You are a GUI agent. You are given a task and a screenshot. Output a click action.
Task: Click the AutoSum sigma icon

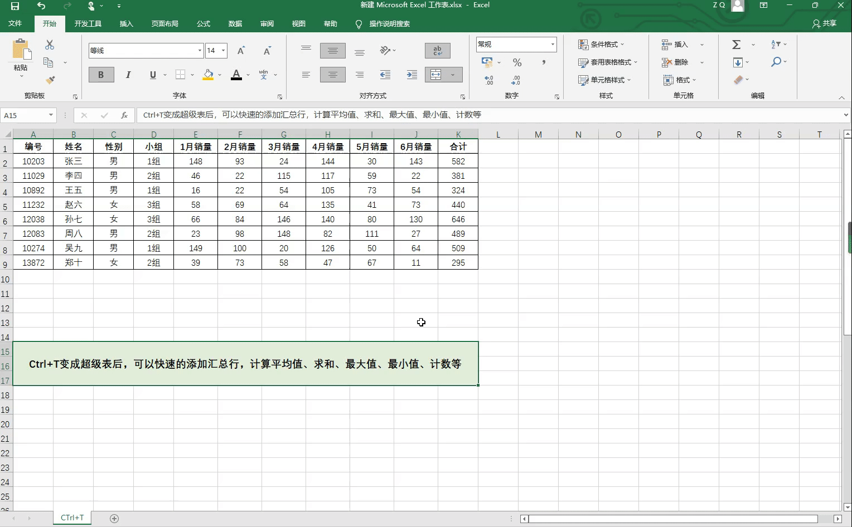(737, 45)
